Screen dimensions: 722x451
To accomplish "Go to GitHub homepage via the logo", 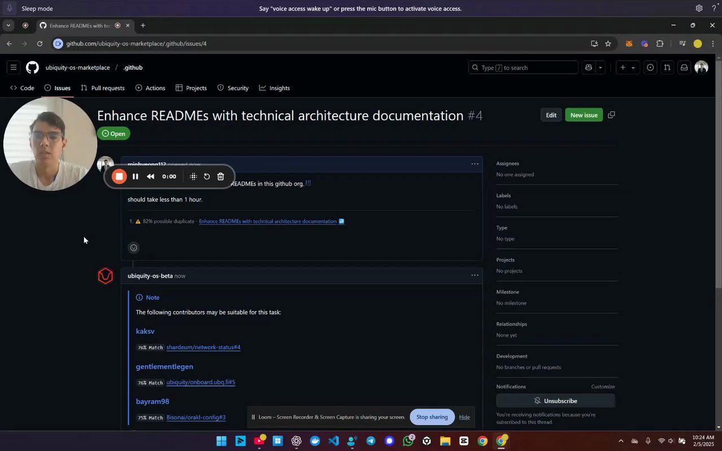I will pyautogui.click(x=32, y=68).
